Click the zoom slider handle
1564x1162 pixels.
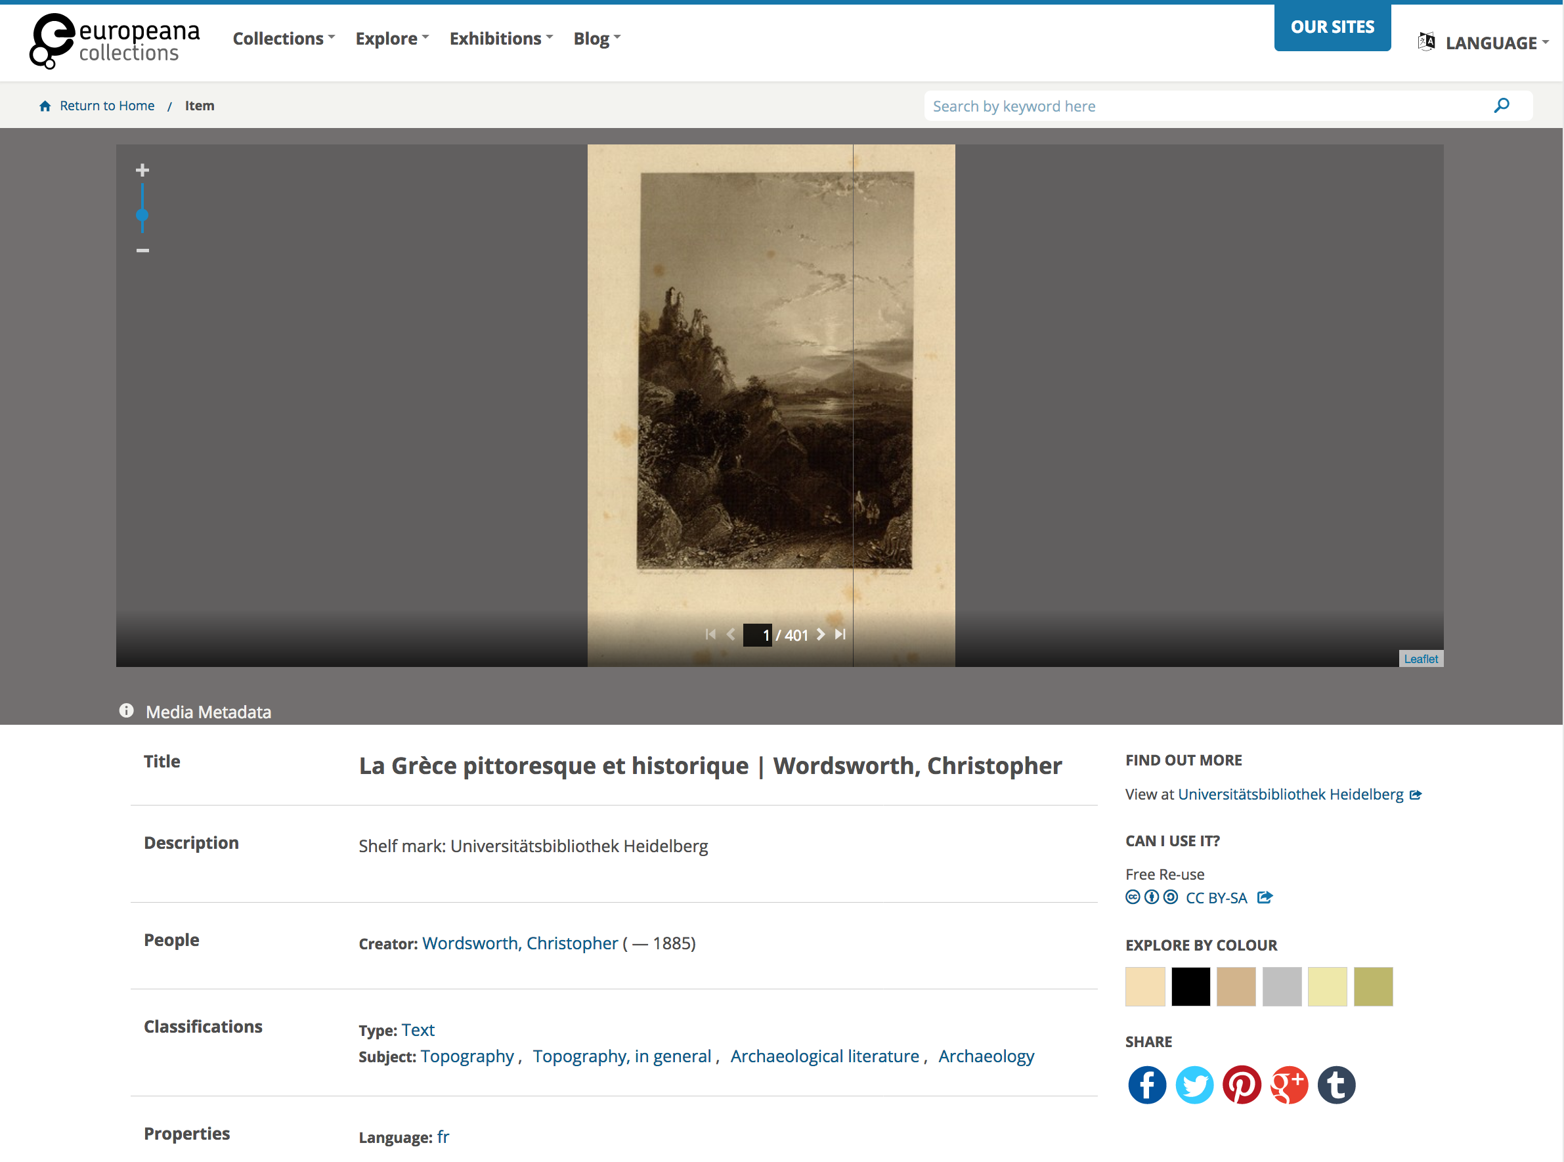point(142,215)
